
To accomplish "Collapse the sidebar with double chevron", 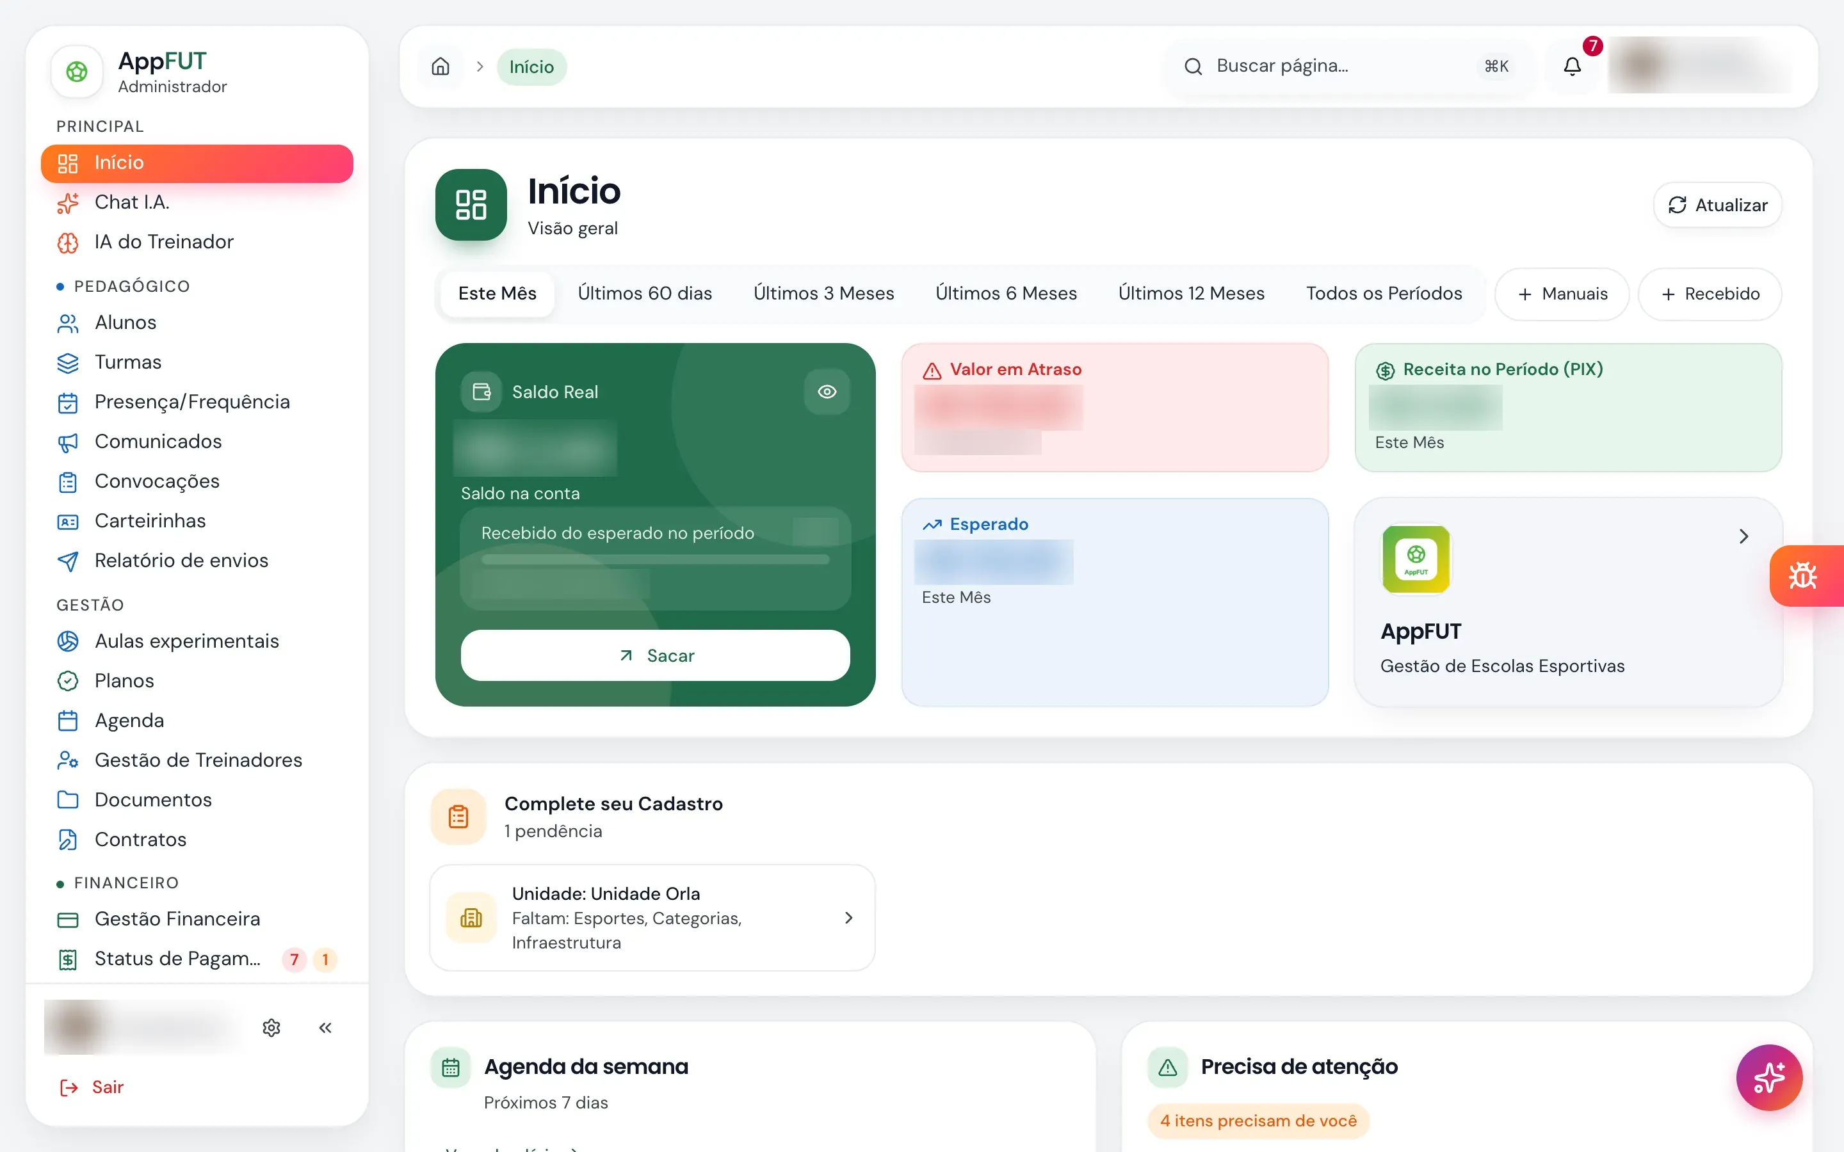I will click(x=325, y=1028).
